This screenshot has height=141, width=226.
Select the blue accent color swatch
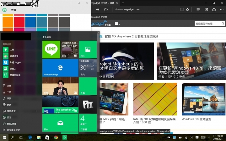tap(30, 22)
